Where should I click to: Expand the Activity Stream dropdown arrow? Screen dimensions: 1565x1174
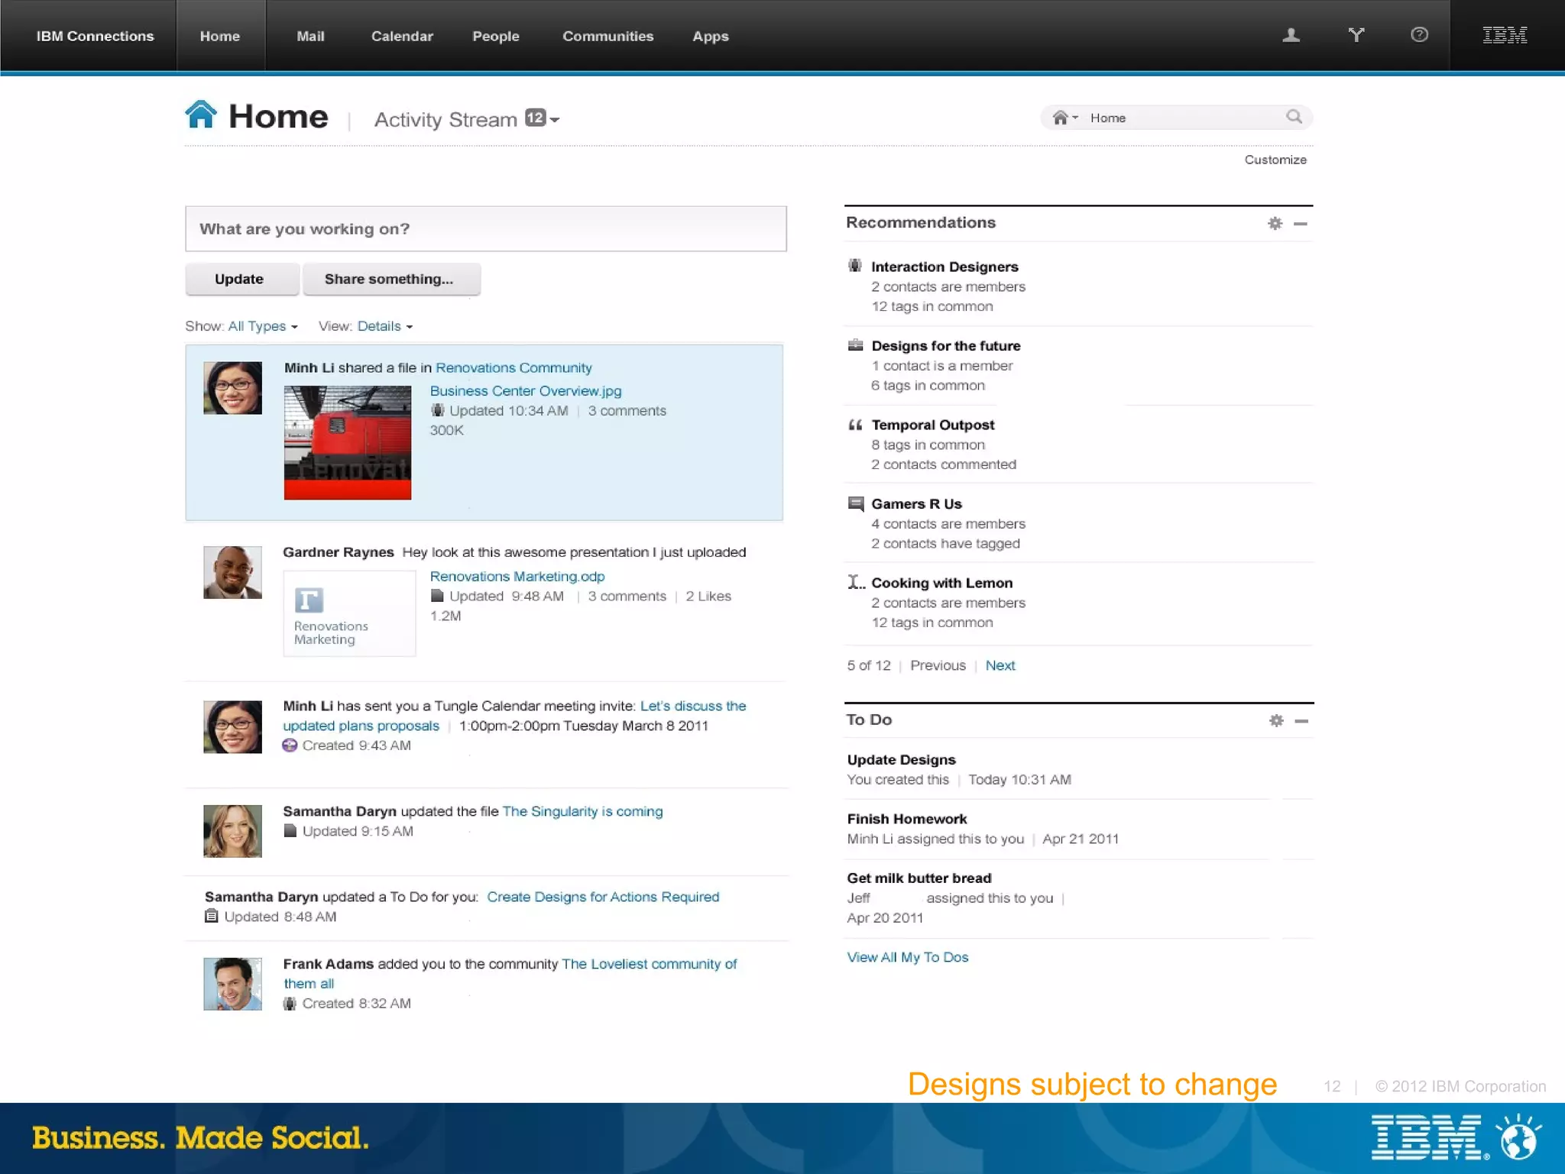(x=555, y=120)
